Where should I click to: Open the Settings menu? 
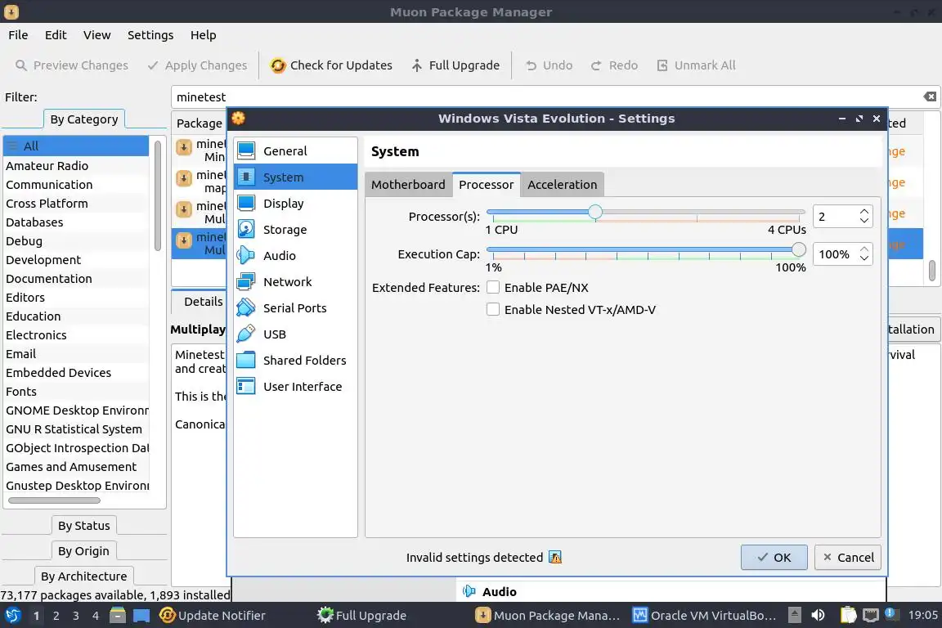coord(150,35)
